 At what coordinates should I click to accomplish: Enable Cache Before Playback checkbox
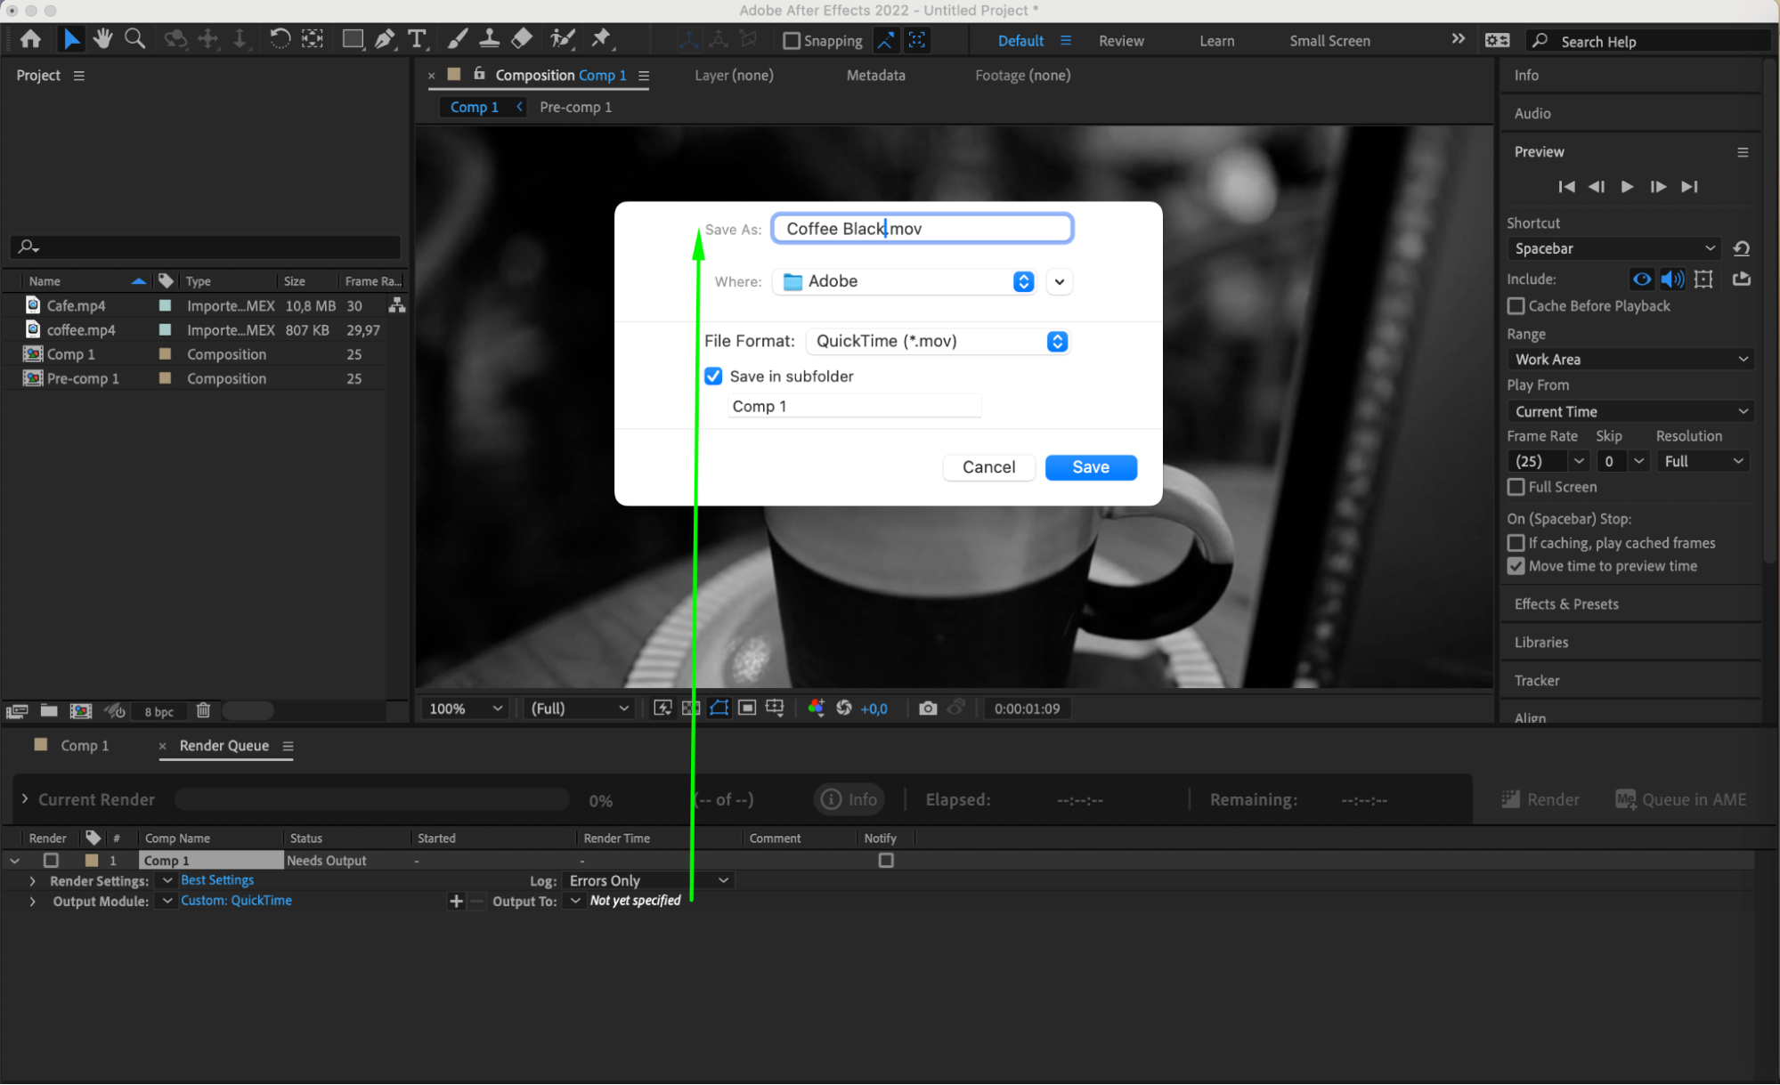1516,306
